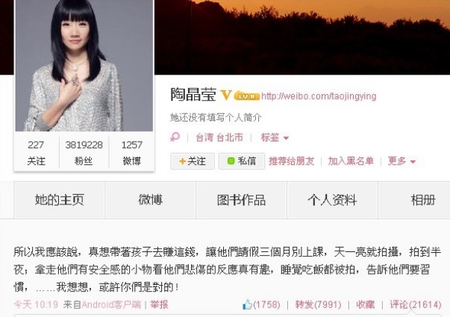450x317 pixels.
Task: Open the 图书作品 tab
Action: coord(241,200)
